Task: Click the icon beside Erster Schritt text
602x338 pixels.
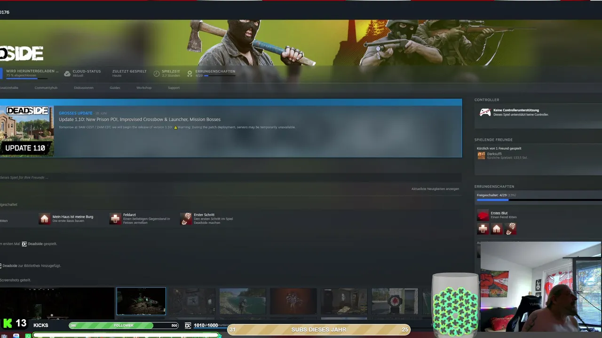Action: (x=186, y=219)
